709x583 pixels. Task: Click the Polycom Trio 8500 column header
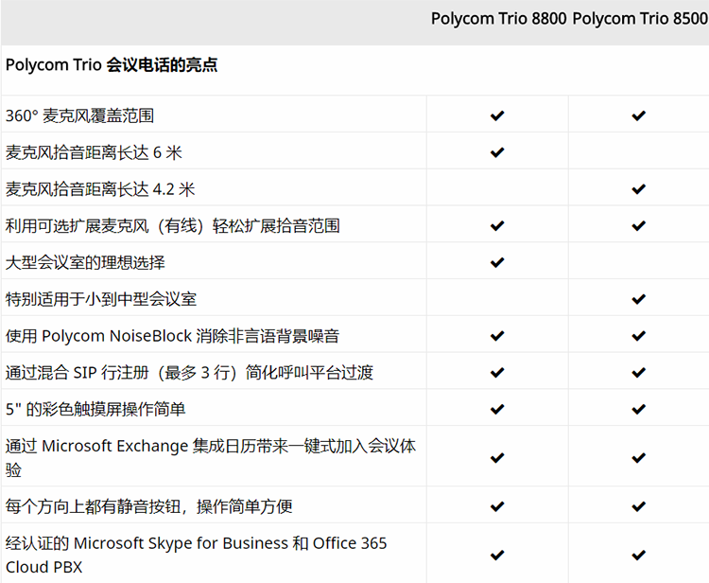[x=640, y=19]
